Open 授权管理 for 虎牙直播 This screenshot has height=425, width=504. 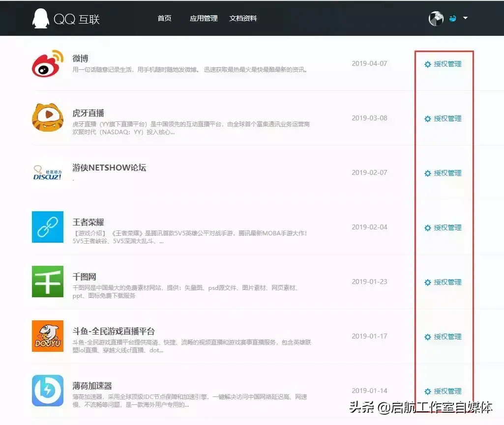[x=443, y=118]
